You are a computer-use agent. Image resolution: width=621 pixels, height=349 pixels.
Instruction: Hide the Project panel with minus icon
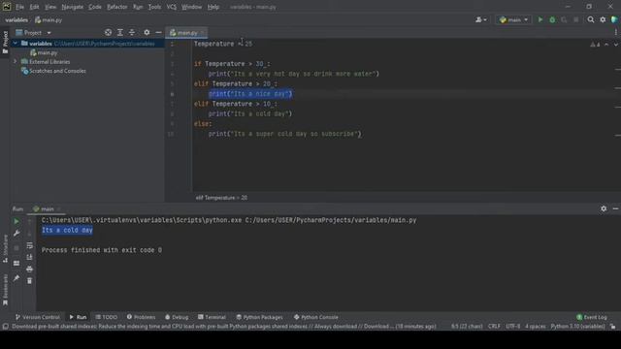158,32
